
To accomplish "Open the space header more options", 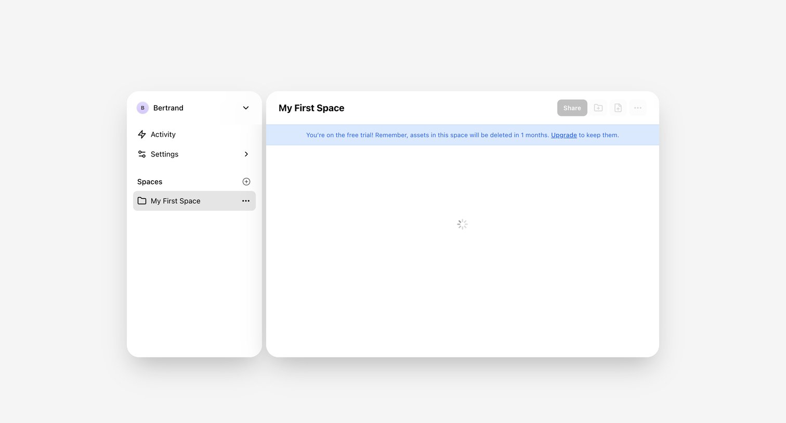I will point(638,108).
